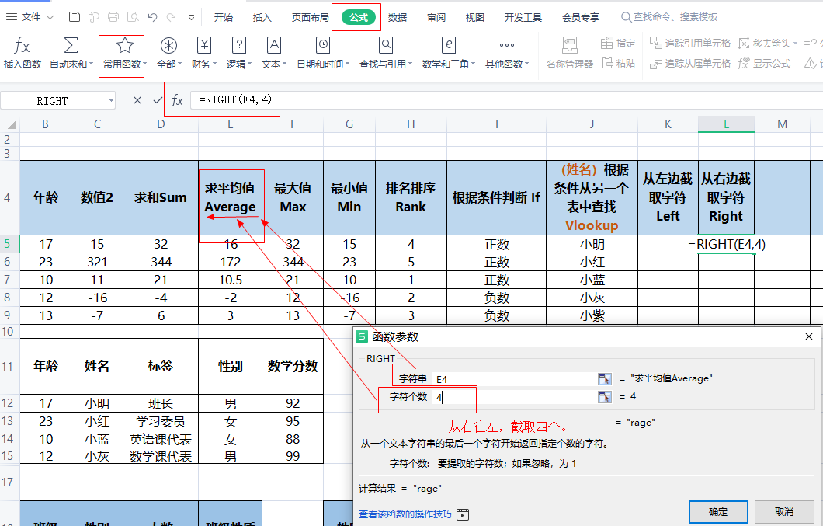Click the Save icon in quick toolbar
The height and width of the screenshot is (526, 823).
pos(75,17)
